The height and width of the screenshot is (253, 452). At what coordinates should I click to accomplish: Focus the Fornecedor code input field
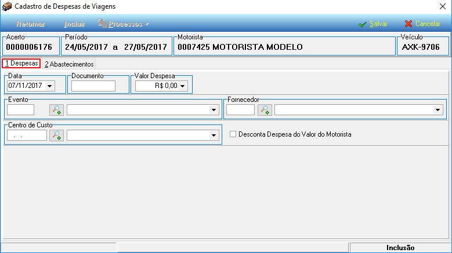(240, 110)
